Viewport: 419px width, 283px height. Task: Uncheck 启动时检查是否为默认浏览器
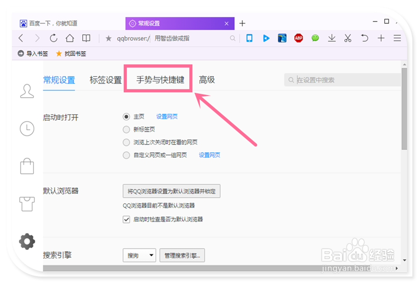point(127,219)
